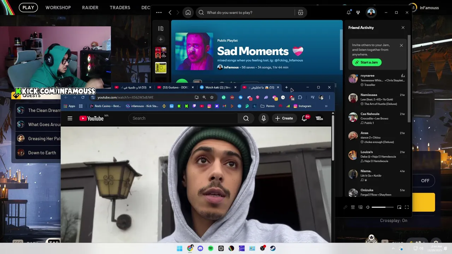Close the Friend Activity panel
The height and width of the screenshot is (254, 452).
[403, 28]
